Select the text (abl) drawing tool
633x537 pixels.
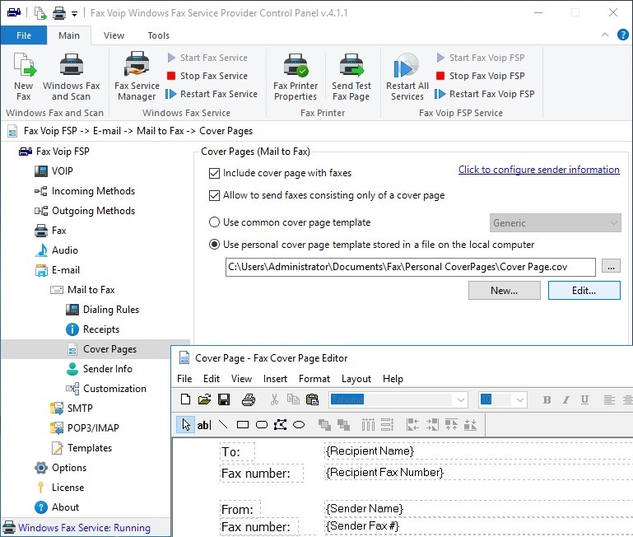pyautogui.click(x=204, y=425)
